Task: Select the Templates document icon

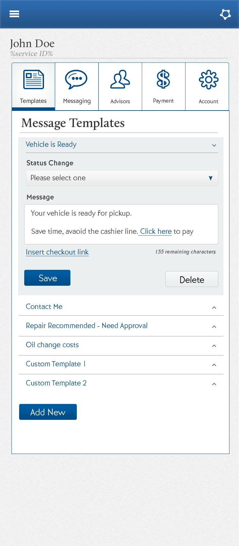Action: tap(33, 80)
